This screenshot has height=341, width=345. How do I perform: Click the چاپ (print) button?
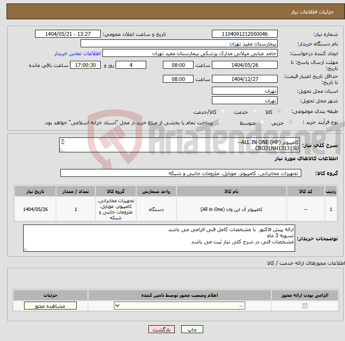[192, 329]
